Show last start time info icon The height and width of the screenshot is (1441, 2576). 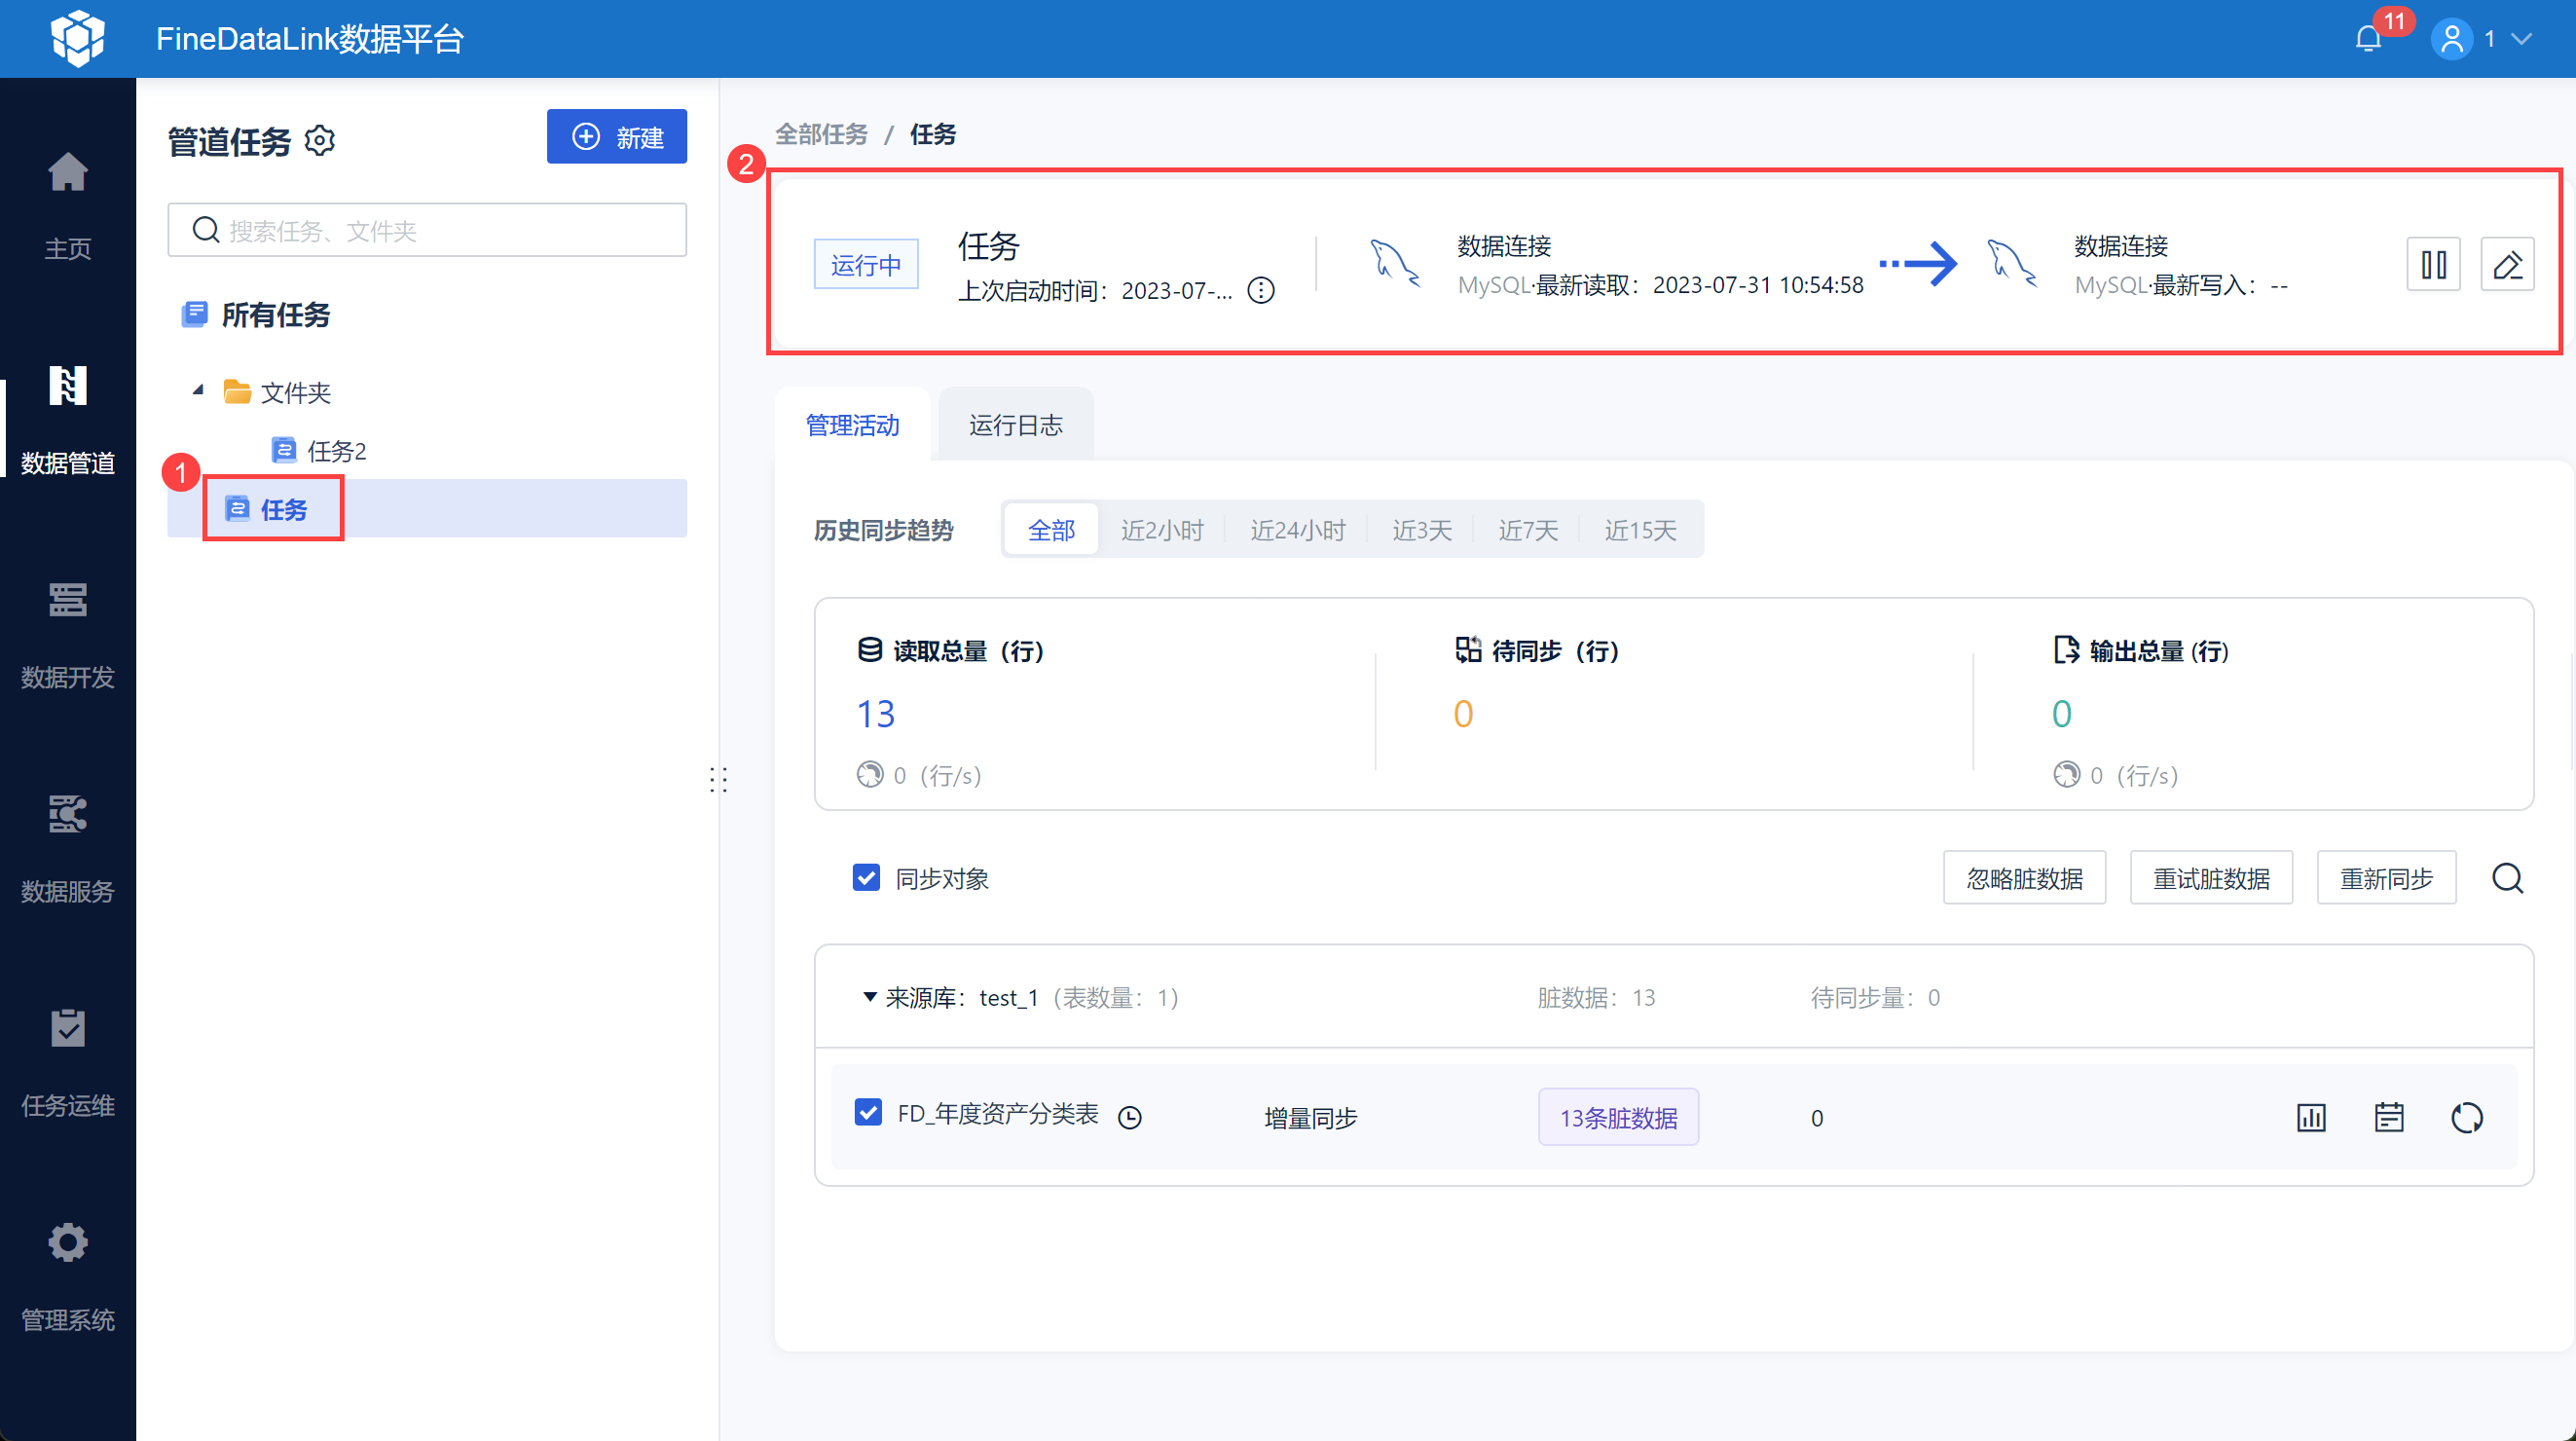click(1261, 290)
